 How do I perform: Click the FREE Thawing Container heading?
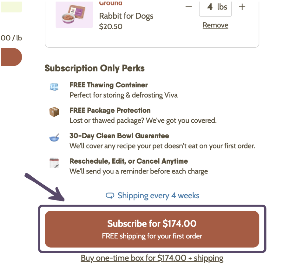point(109,85)
